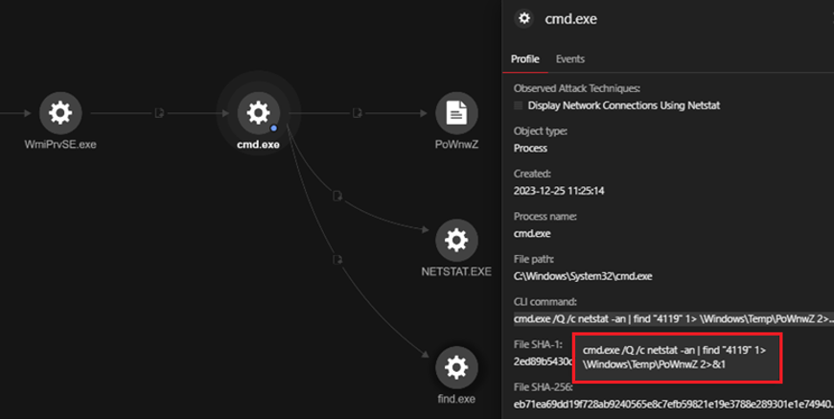
Task: Click the File SHA-256 hash value
Action: 671,406
